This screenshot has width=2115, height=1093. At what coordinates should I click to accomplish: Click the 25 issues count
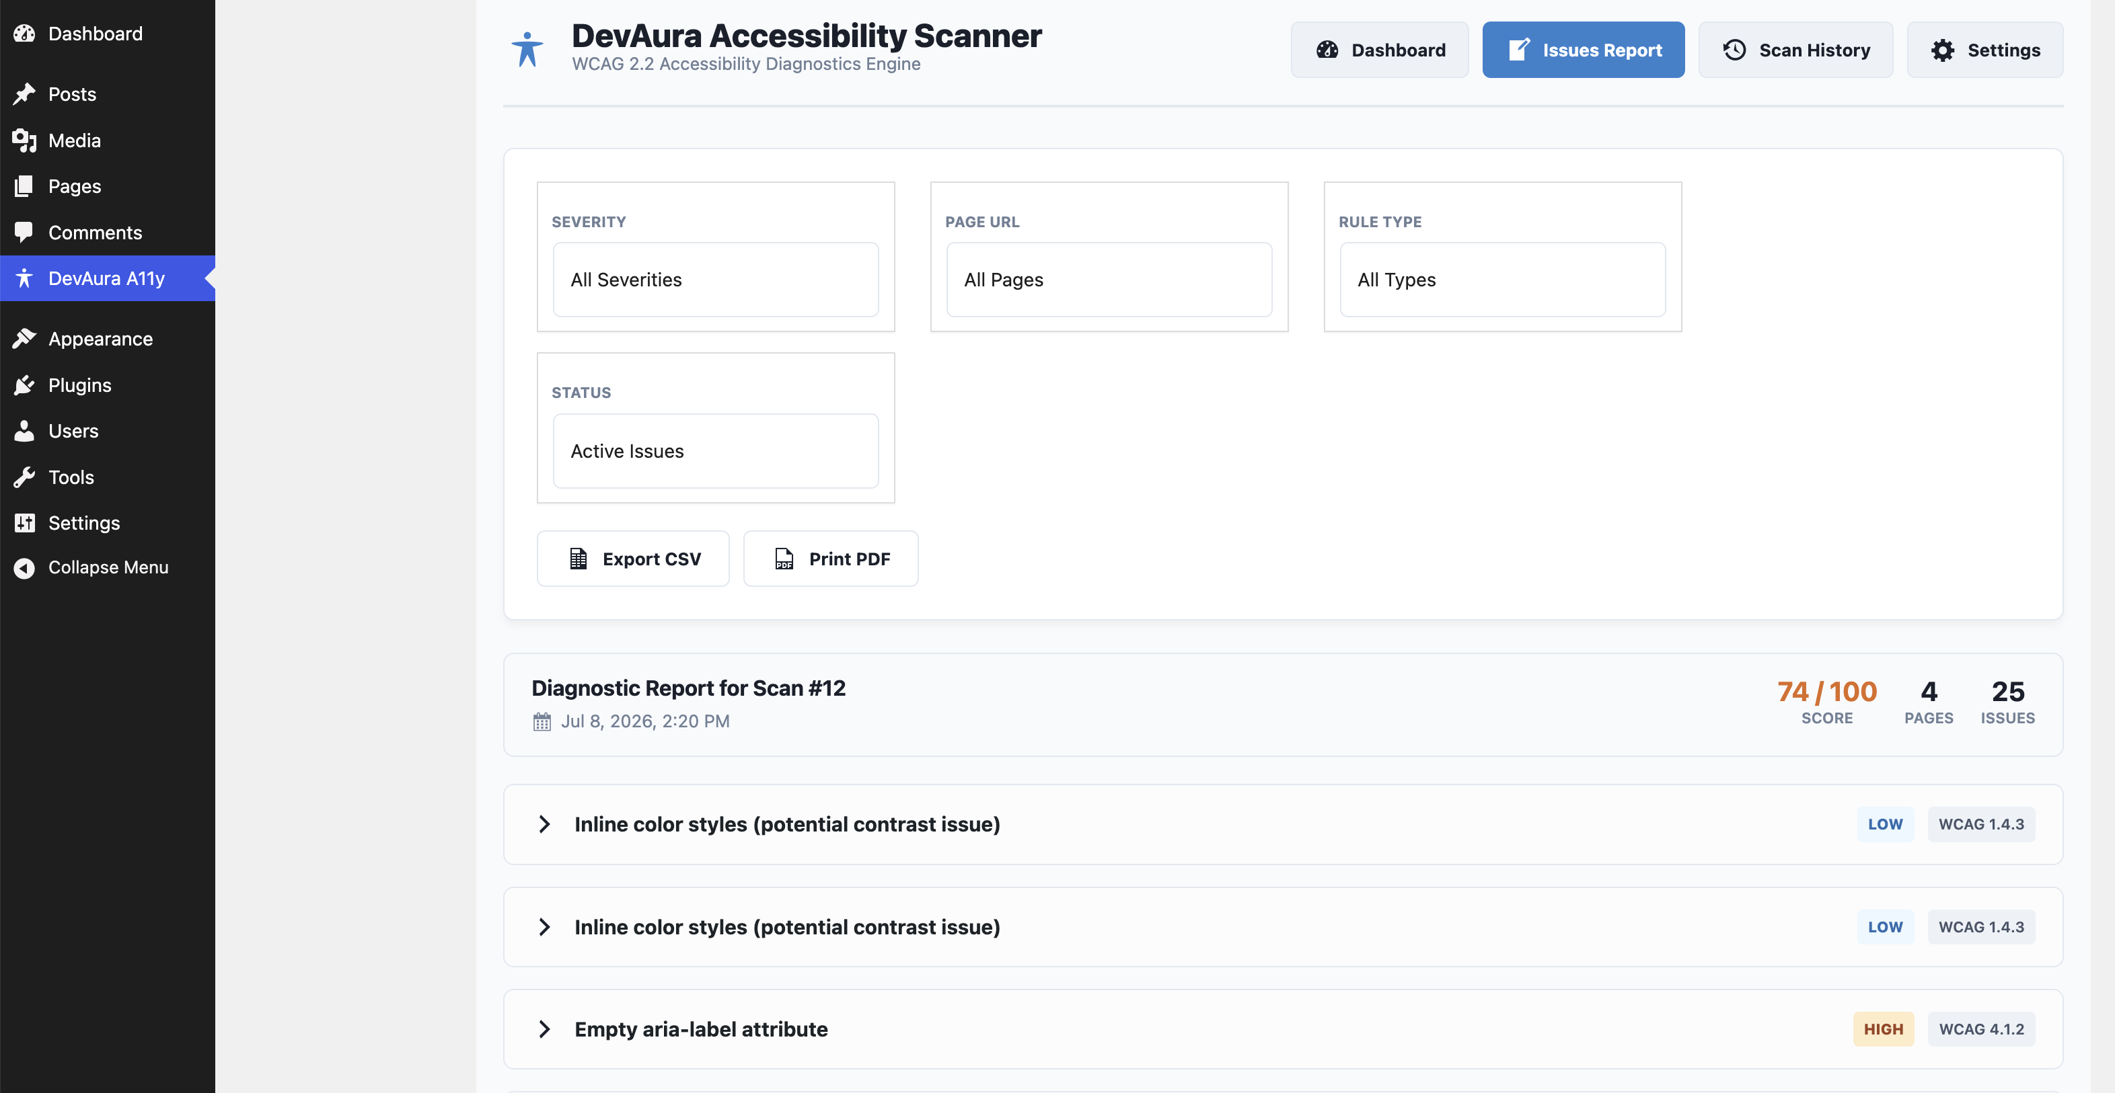click(2007, 692)
